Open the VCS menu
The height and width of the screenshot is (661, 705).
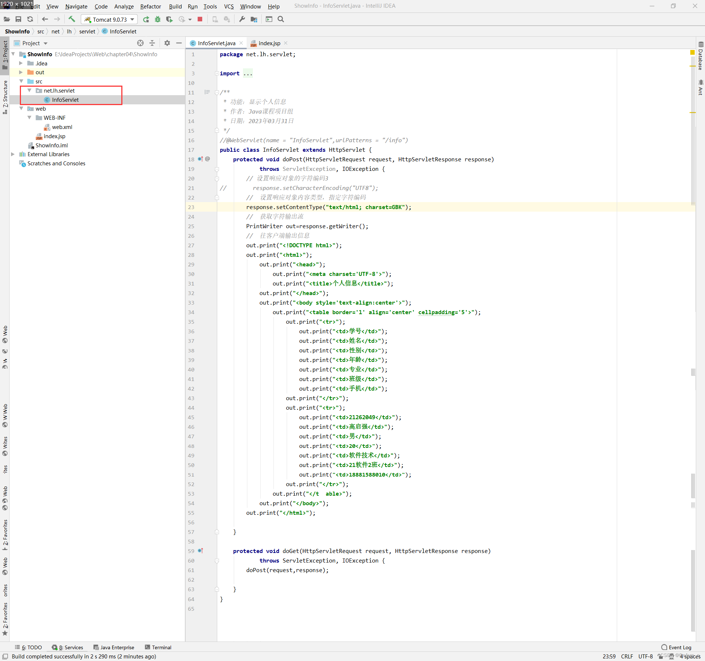pos(229,6)
